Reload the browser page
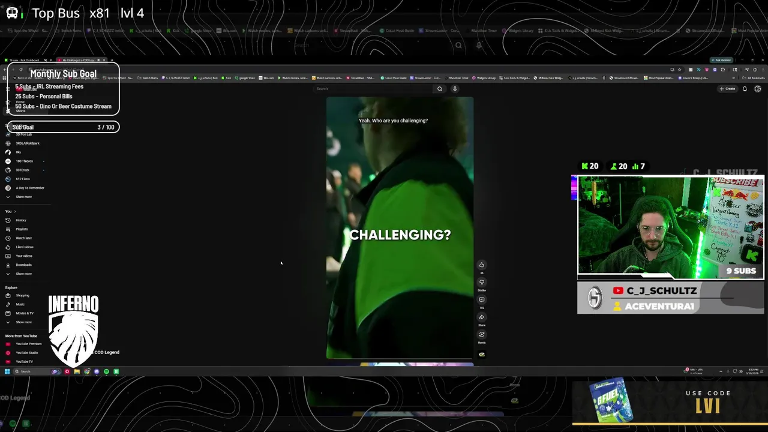Viewport: 768px width, 432px height. tap(21, 70)
